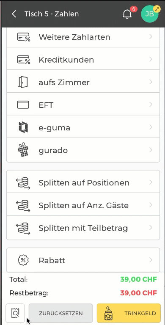Expand the Splitten auf Positionen chevron
Screen dimensions: 165x325
point(151,182)
